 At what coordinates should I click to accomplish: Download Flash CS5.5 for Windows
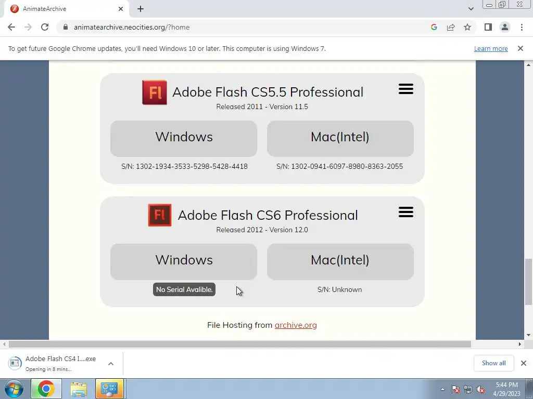click(184, 138)
